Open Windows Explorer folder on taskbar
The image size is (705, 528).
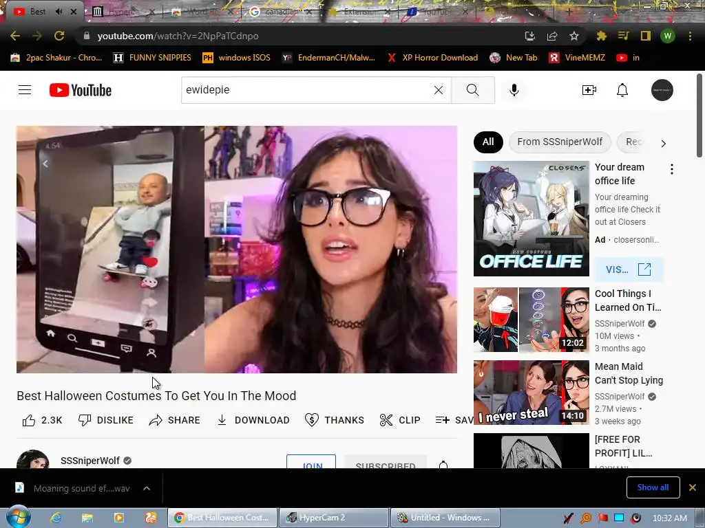tap(87, 518)
